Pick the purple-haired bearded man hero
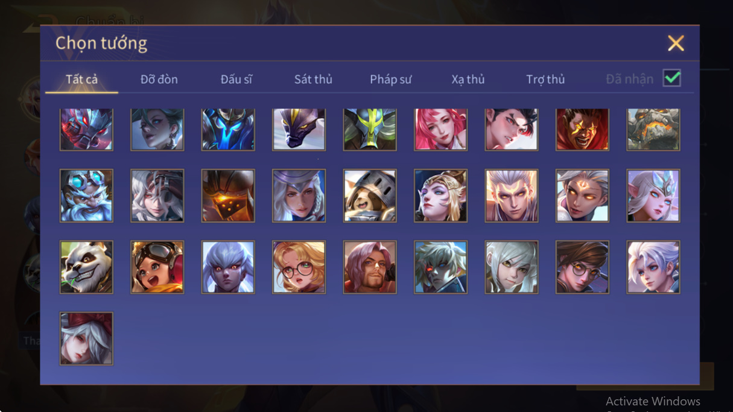 click(370, 267)
